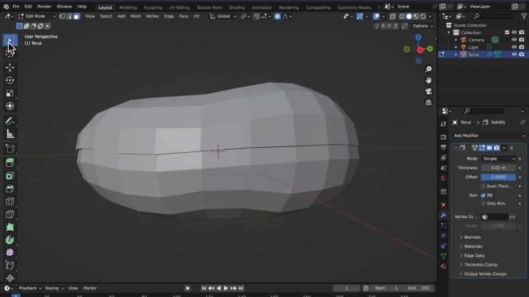Toggle camera view with the camera gizmo
The height and width of the screenshot is (297, 529).
[x=429, y=91]
